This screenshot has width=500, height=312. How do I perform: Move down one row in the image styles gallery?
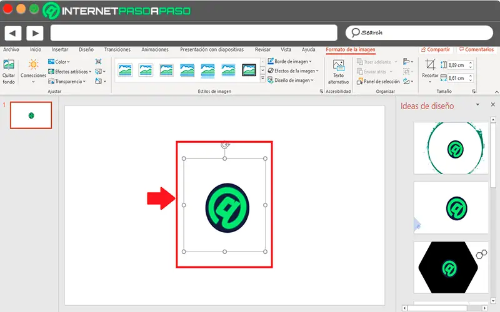[x=262, y=70]
